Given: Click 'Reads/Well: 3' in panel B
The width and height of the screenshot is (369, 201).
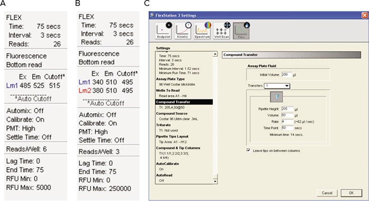Looking at the screenshot, I should click(x=99, y=152).
